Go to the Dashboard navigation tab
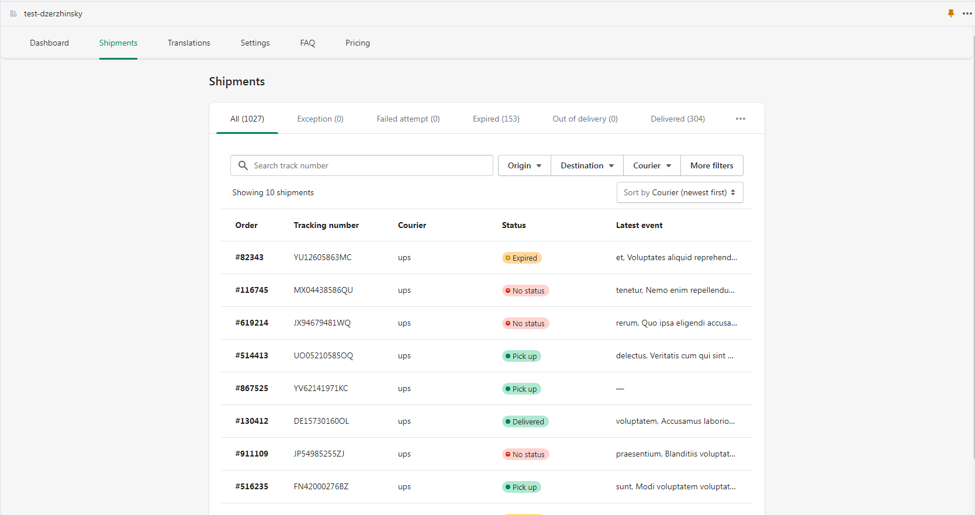The image size is (975, 515). click(x=50, y=43)
